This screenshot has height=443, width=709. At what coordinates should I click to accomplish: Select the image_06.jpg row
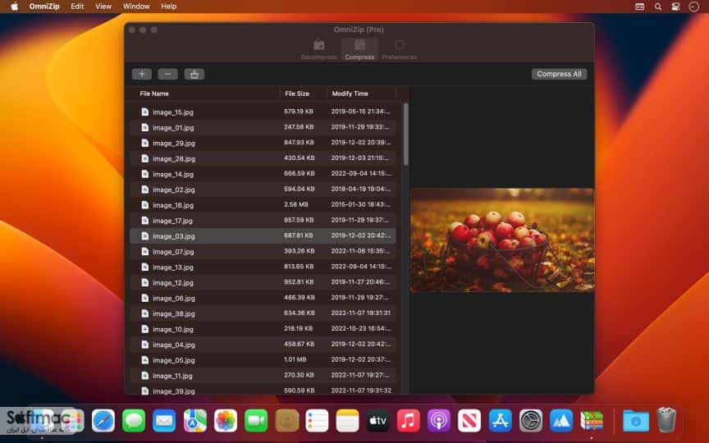263,298
